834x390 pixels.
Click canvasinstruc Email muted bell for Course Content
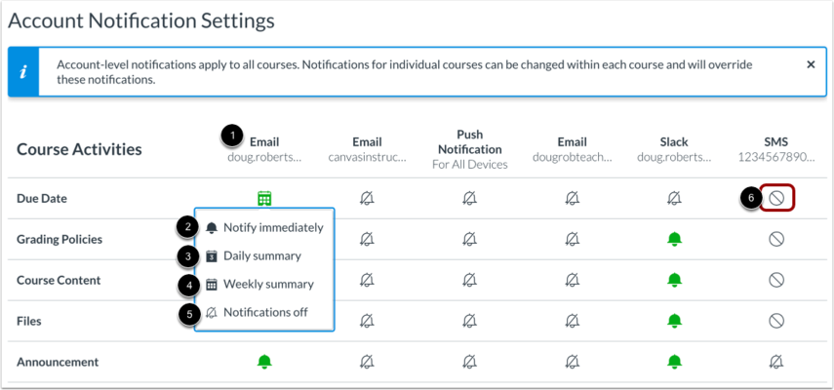tap(367, 280)
